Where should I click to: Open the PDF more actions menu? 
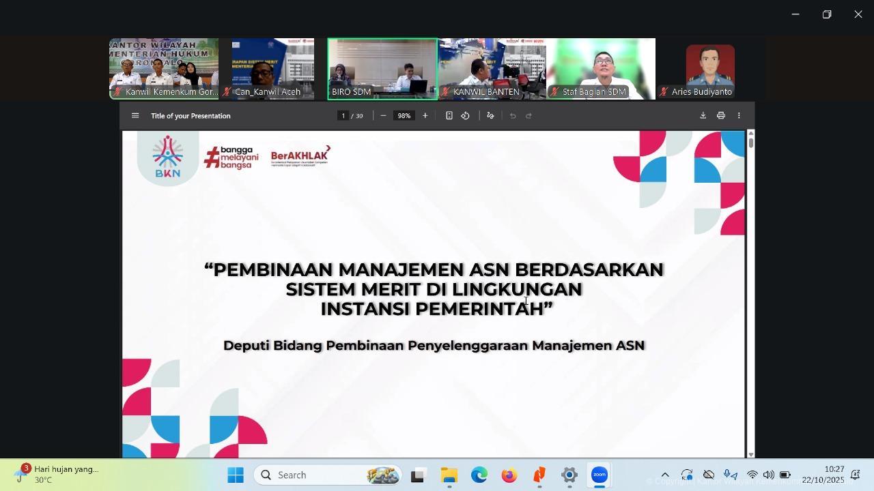click(x=738, y=116)
